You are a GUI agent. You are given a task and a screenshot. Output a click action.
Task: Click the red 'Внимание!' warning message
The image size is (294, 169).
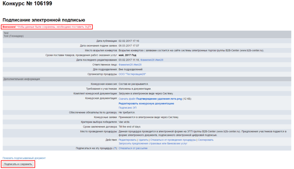pos(47,27)
